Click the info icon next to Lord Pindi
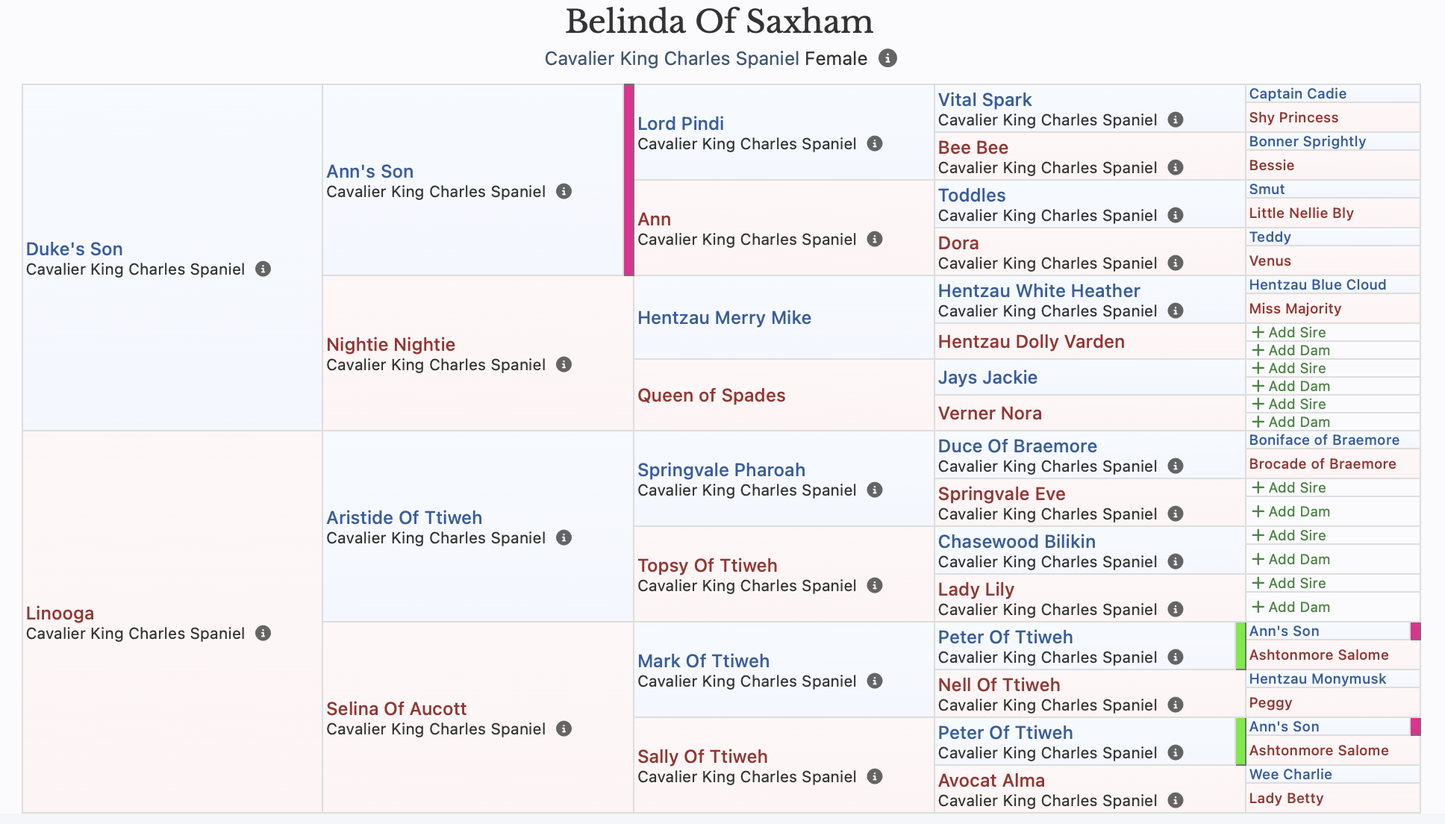 tap(875, 143)
